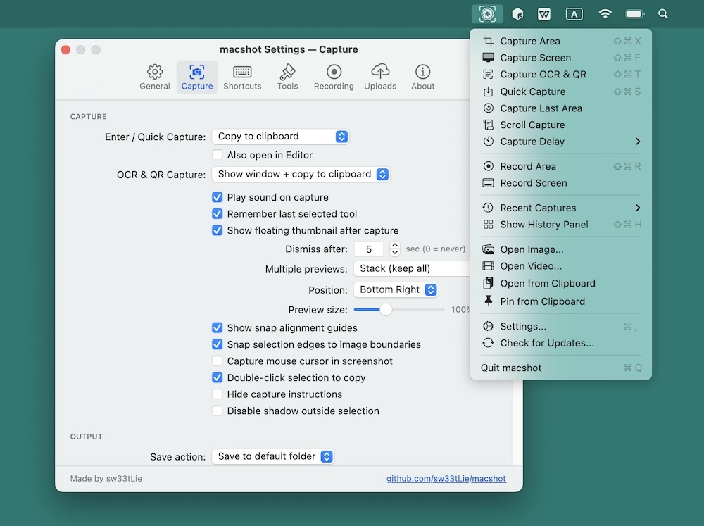The height and width of the screenshot is (526, 704).
Task: Click the W app icon in menu bar
Action: click(544, 14)
